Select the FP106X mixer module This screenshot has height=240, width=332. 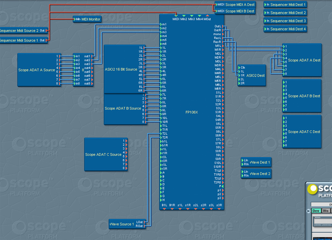click(x=192, y=112)
